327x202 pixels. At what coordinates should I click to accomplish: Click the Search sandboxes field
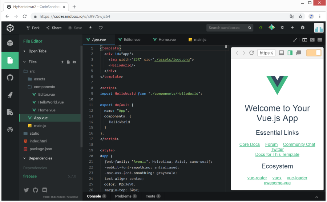pos(227,28)
